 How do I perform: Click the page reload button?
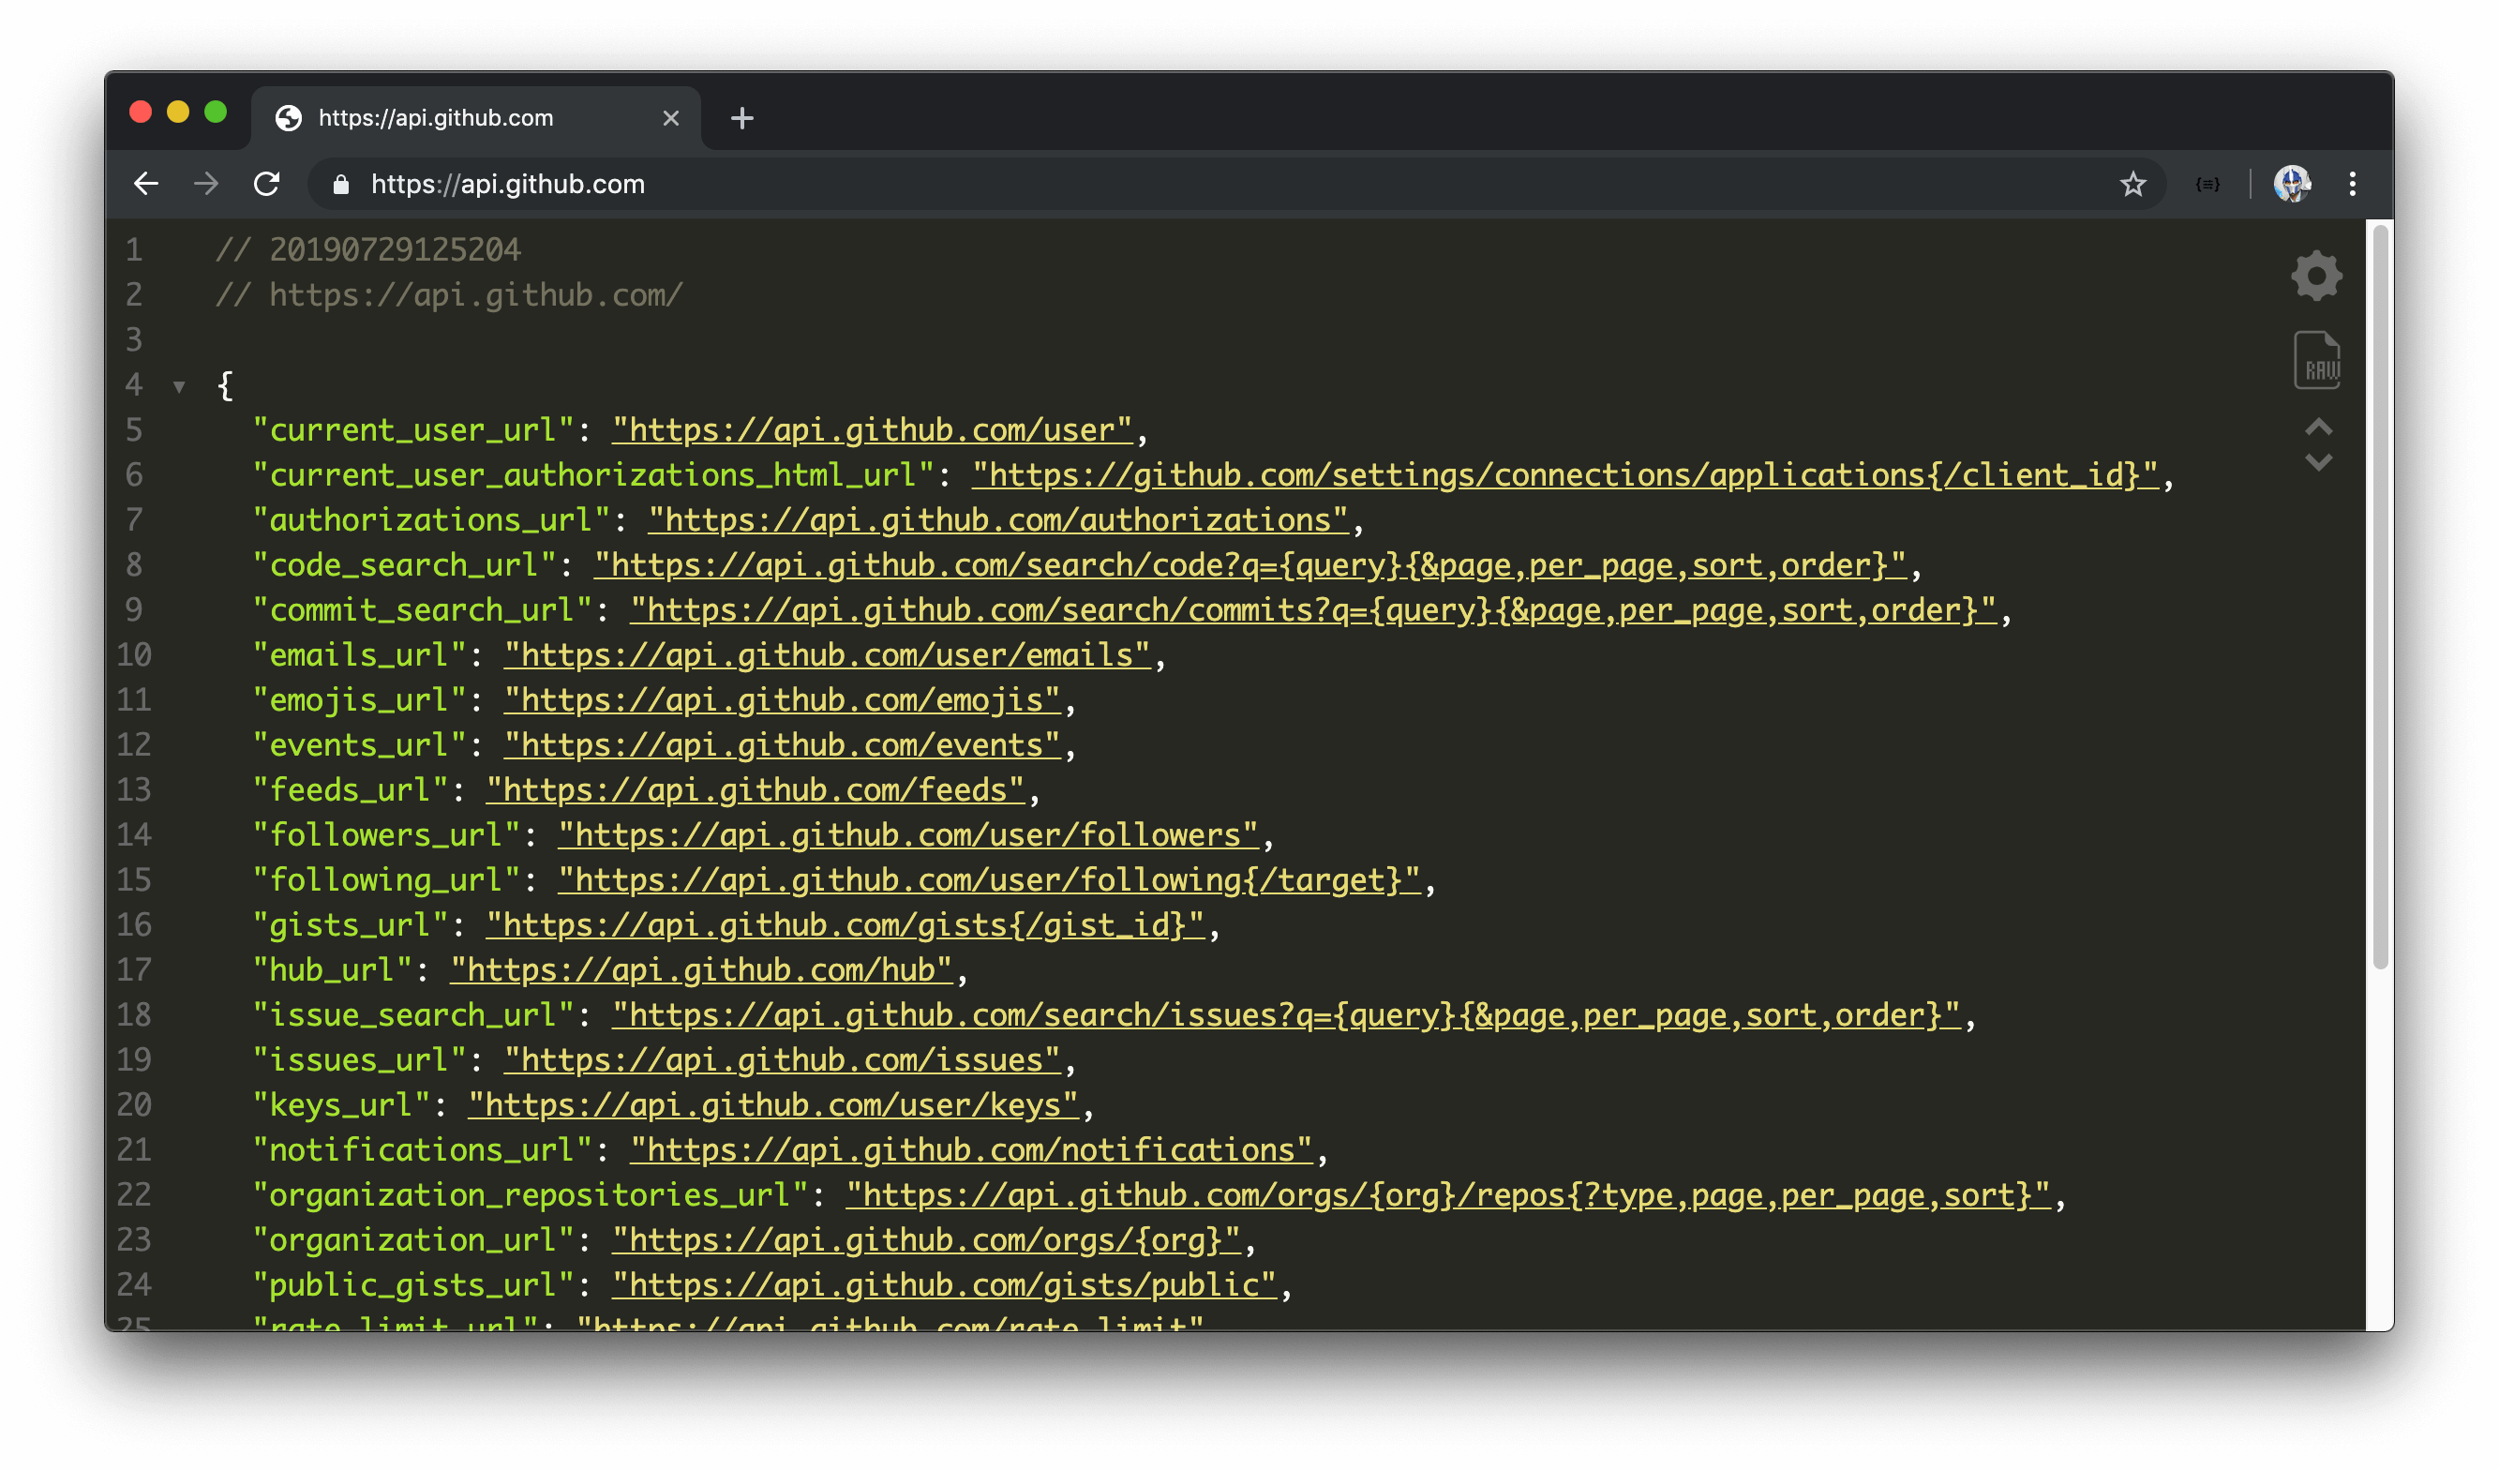pyautogui.click(x=267, y=184)
